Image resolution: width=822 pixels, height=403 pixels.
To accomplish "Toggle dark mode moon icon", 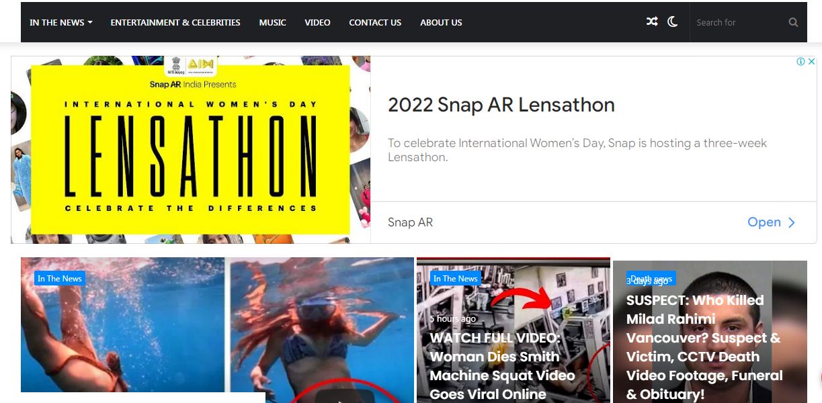I will (x=672, y=22).
